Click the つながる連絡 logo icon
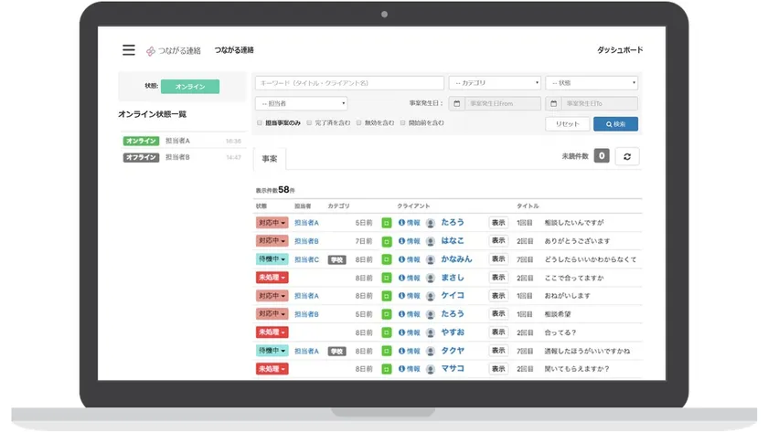 click(x=152, y=50)
